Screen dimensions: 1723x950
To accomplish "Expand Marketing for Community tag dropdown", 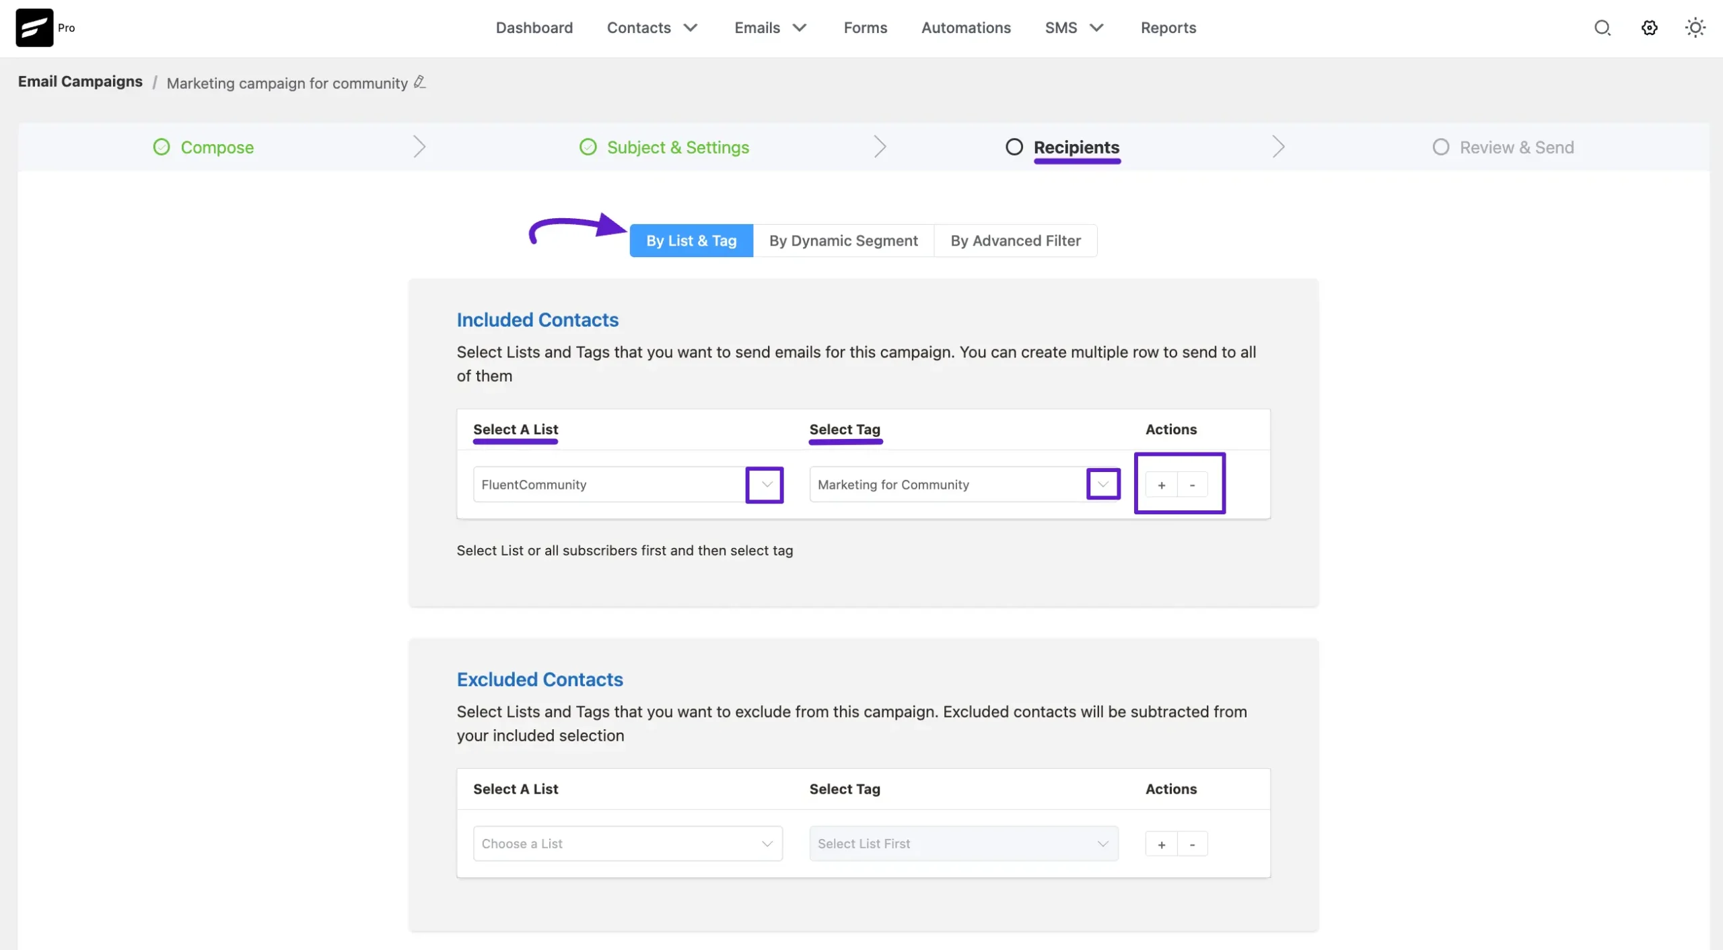I will [1102, 485].
